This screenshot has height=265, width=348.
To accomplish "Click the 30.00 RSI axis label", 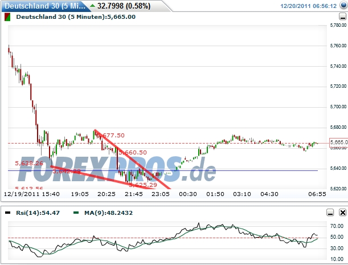I will [337, 248].
